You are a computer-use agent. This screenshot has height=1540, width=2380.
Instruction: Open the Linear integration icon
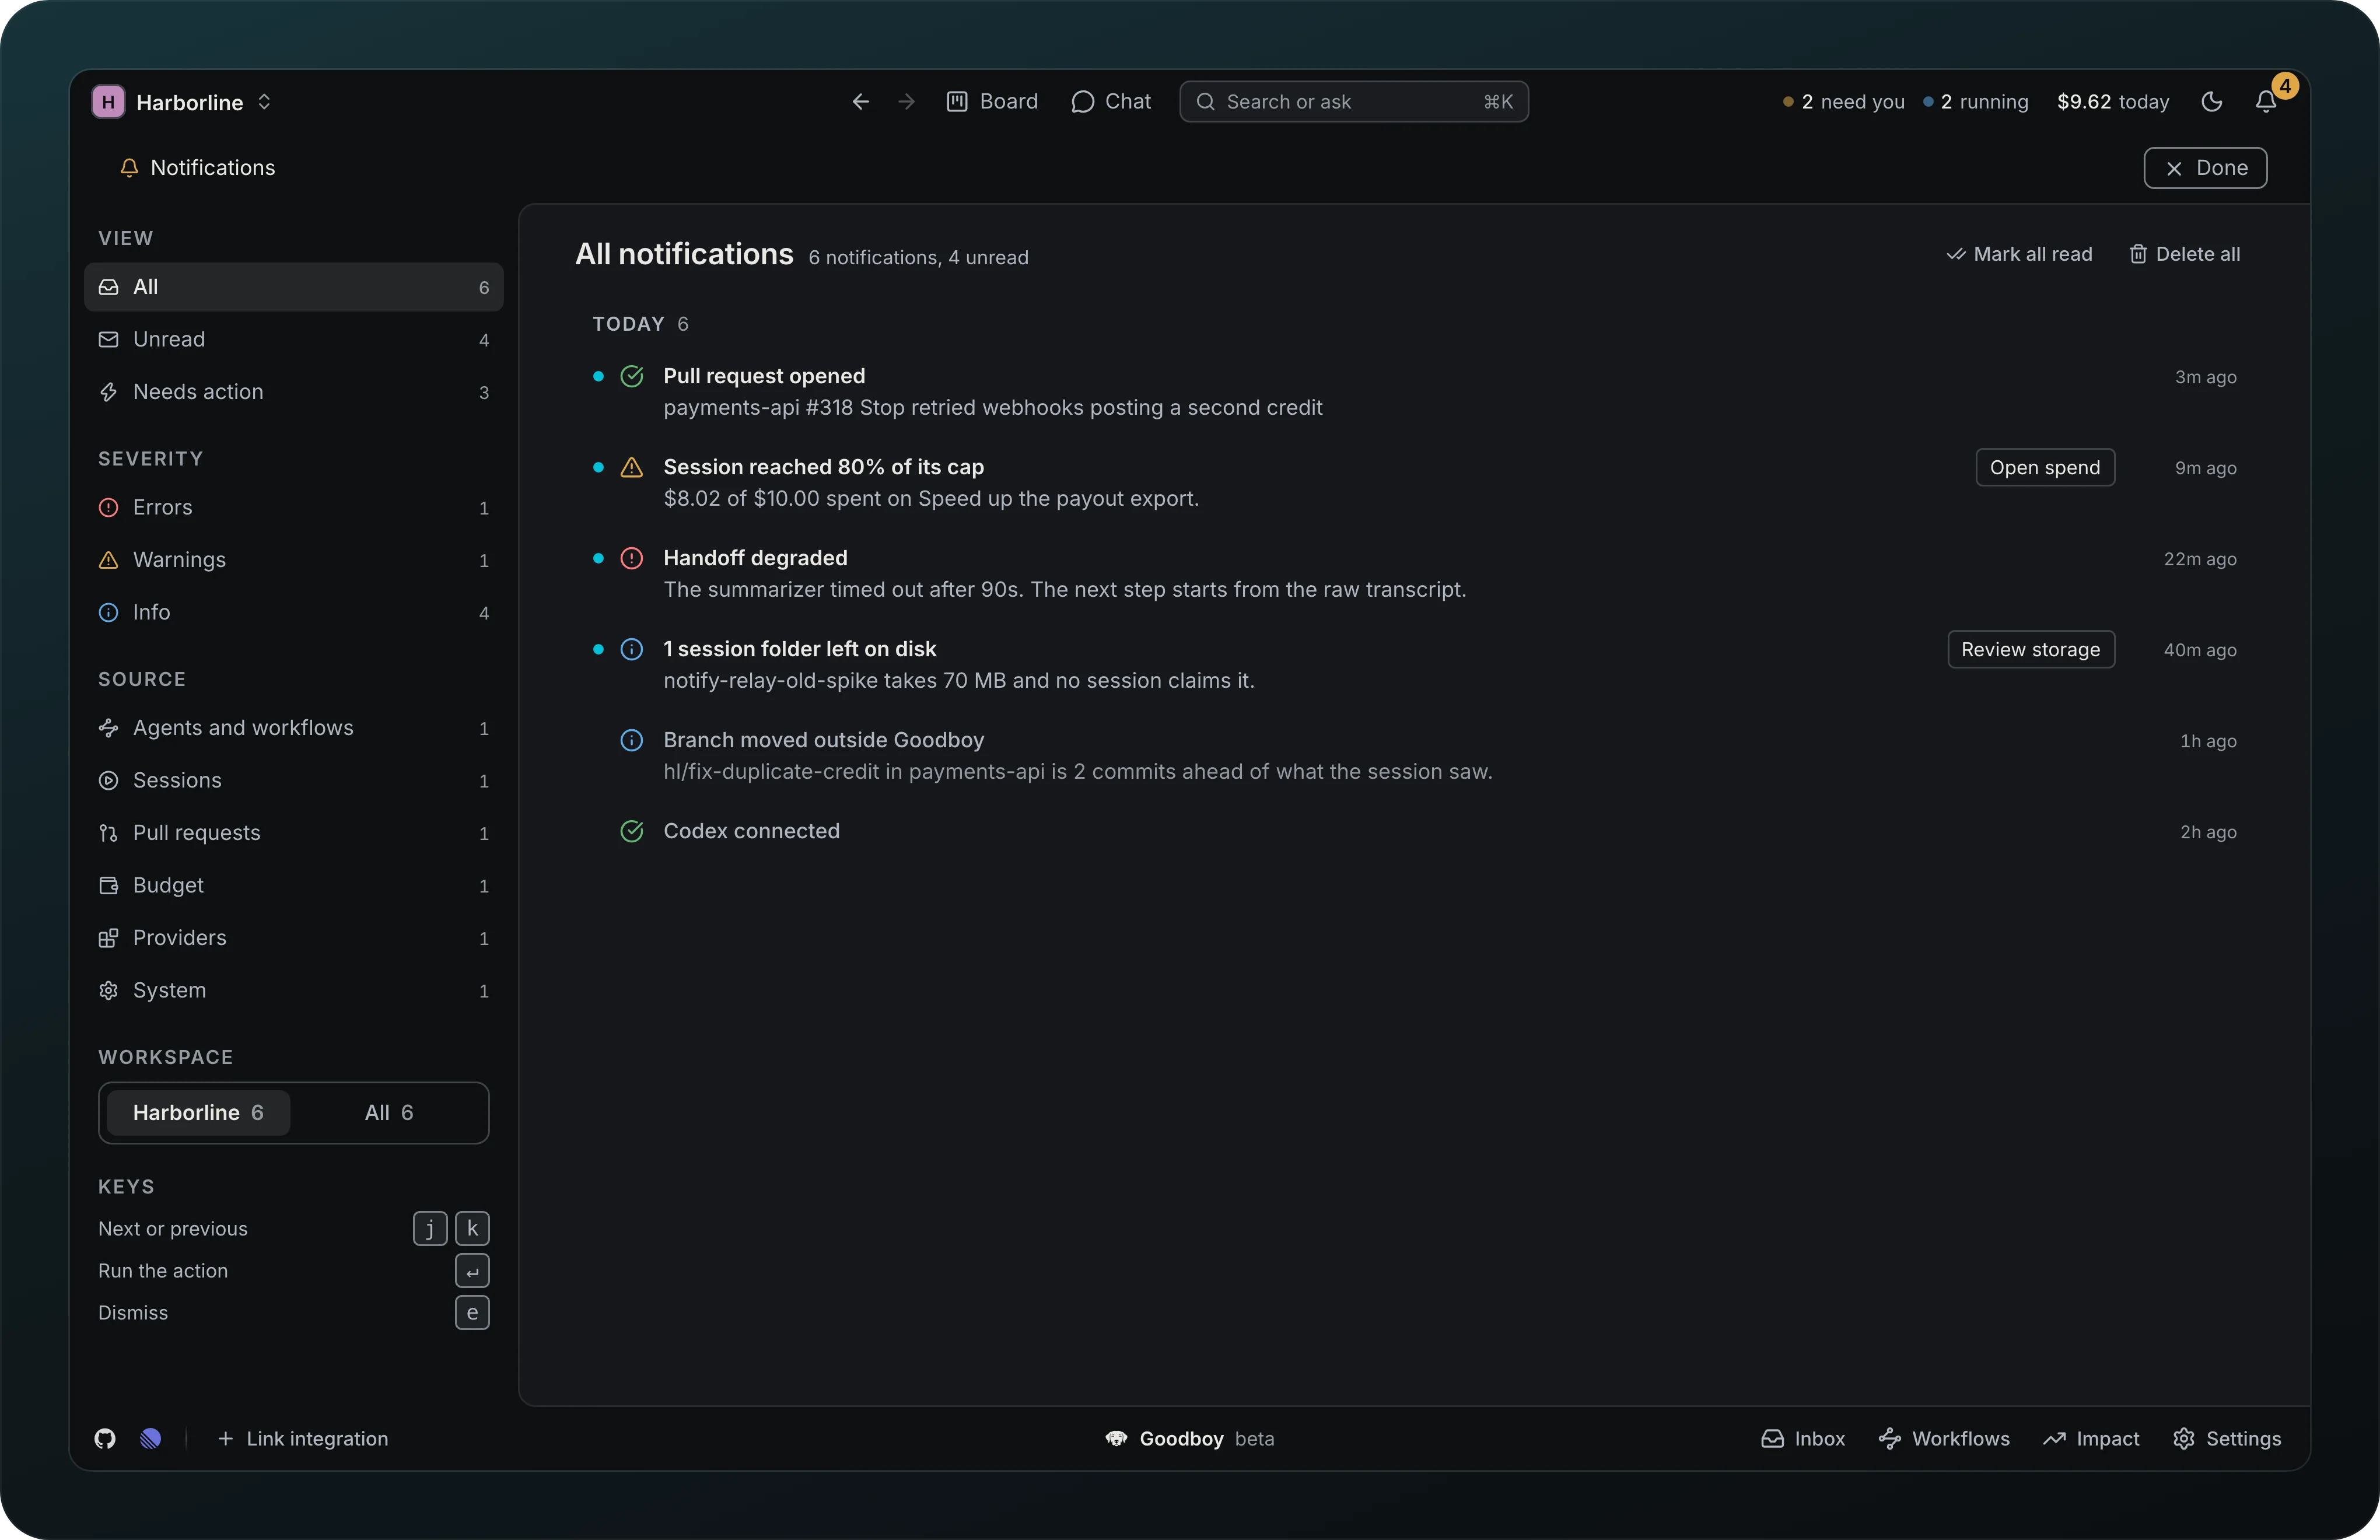(x=151, y=1438)
